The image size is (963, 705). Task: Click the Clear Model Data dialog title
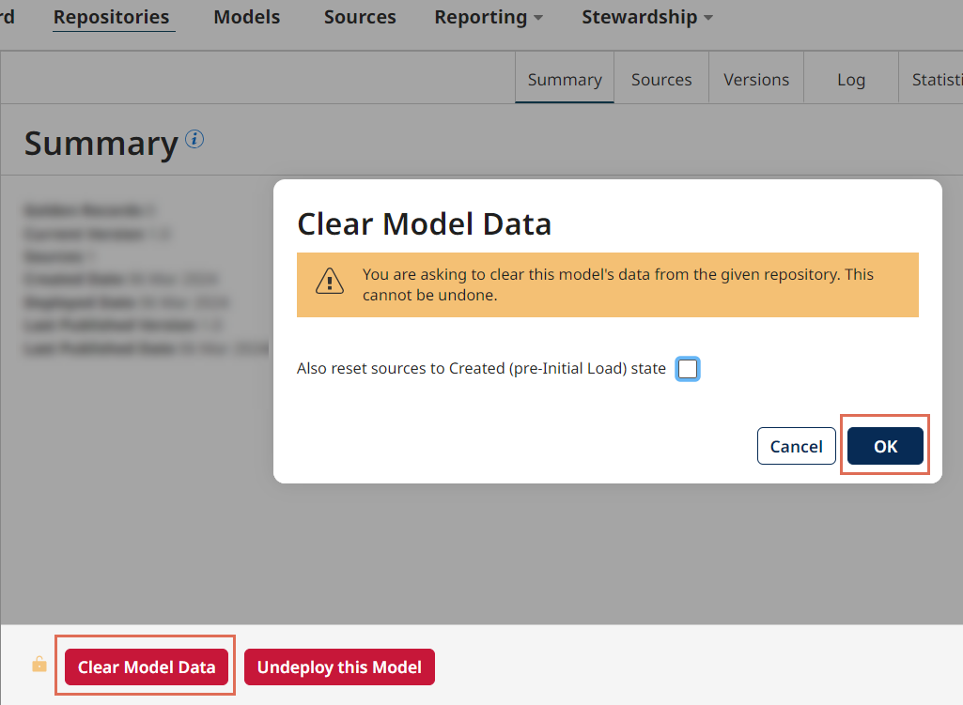pyautogui.click(x=424, y=224)
